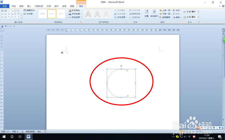Click the Undo icon
The height and width of the screenshot is (140, 225).
click(x=5, y=26)
